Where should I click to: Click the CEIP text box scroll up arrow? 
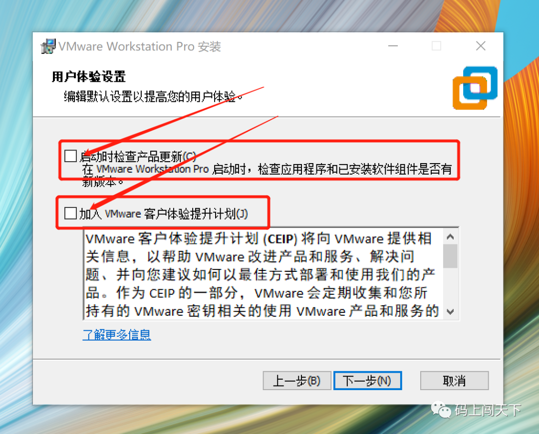point(450,237)
